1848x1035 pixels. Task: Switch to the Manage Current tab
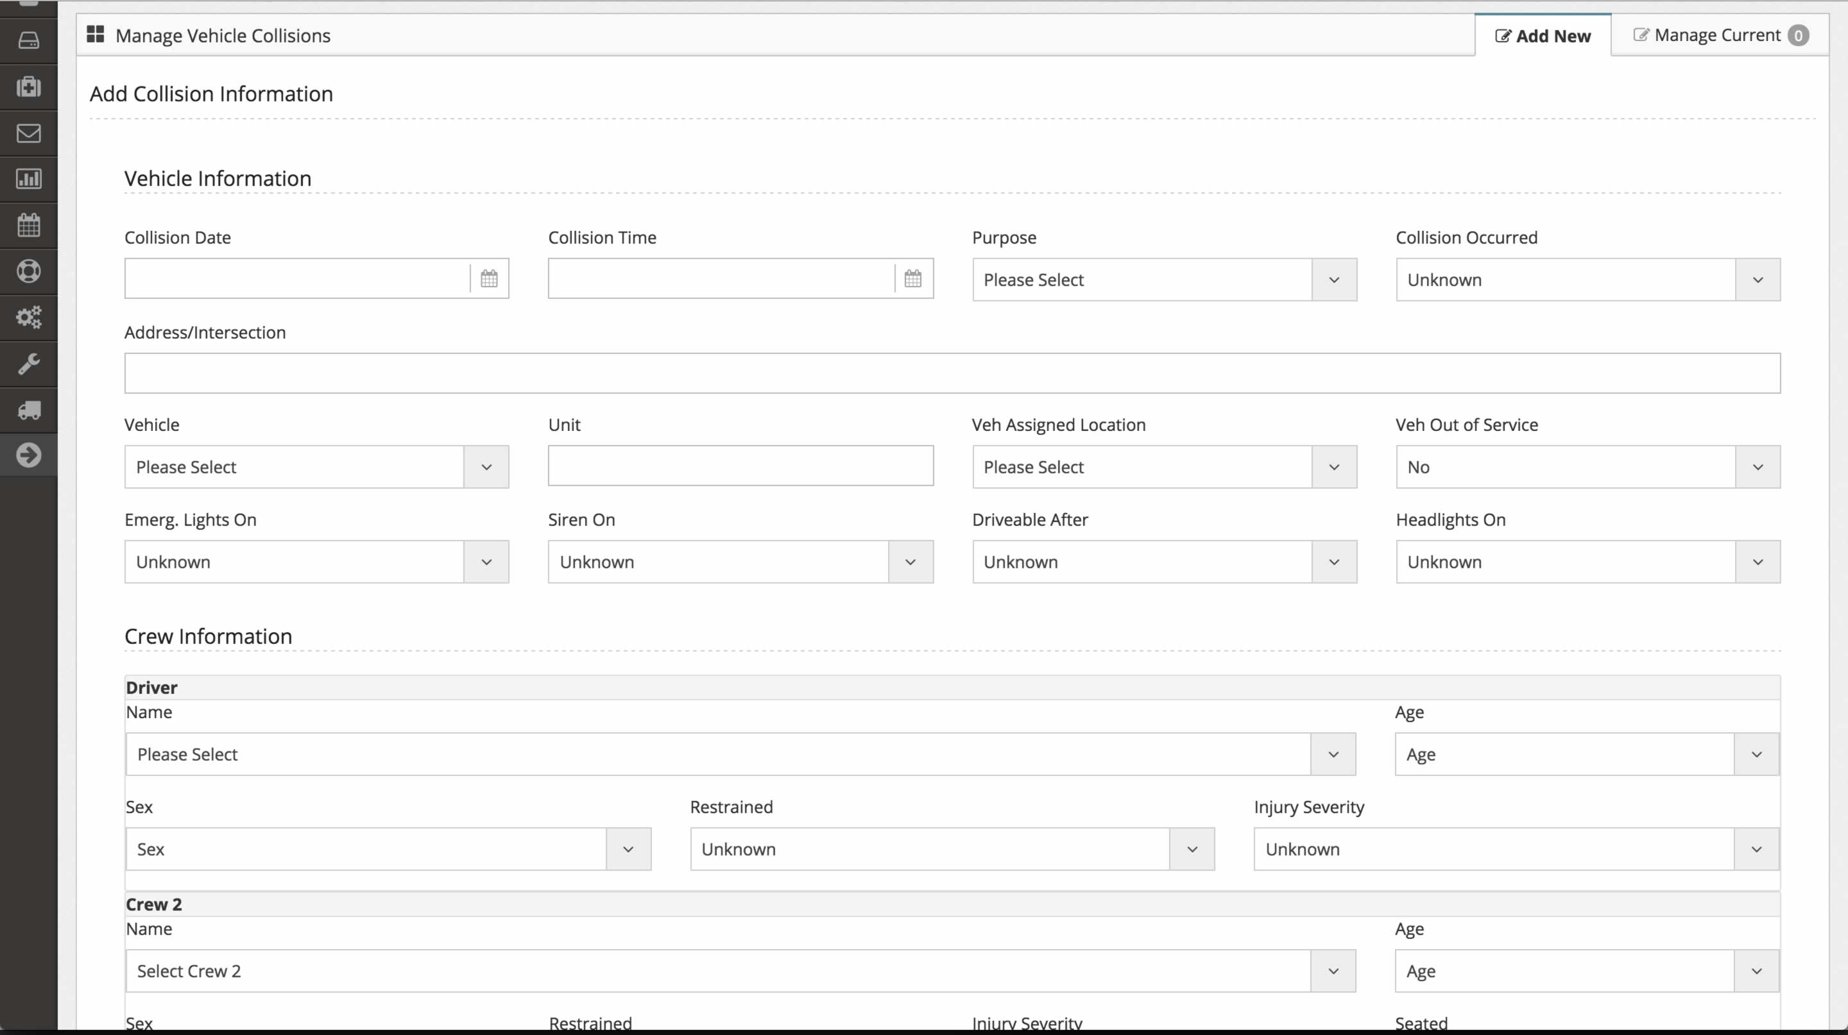[1720, 35]
